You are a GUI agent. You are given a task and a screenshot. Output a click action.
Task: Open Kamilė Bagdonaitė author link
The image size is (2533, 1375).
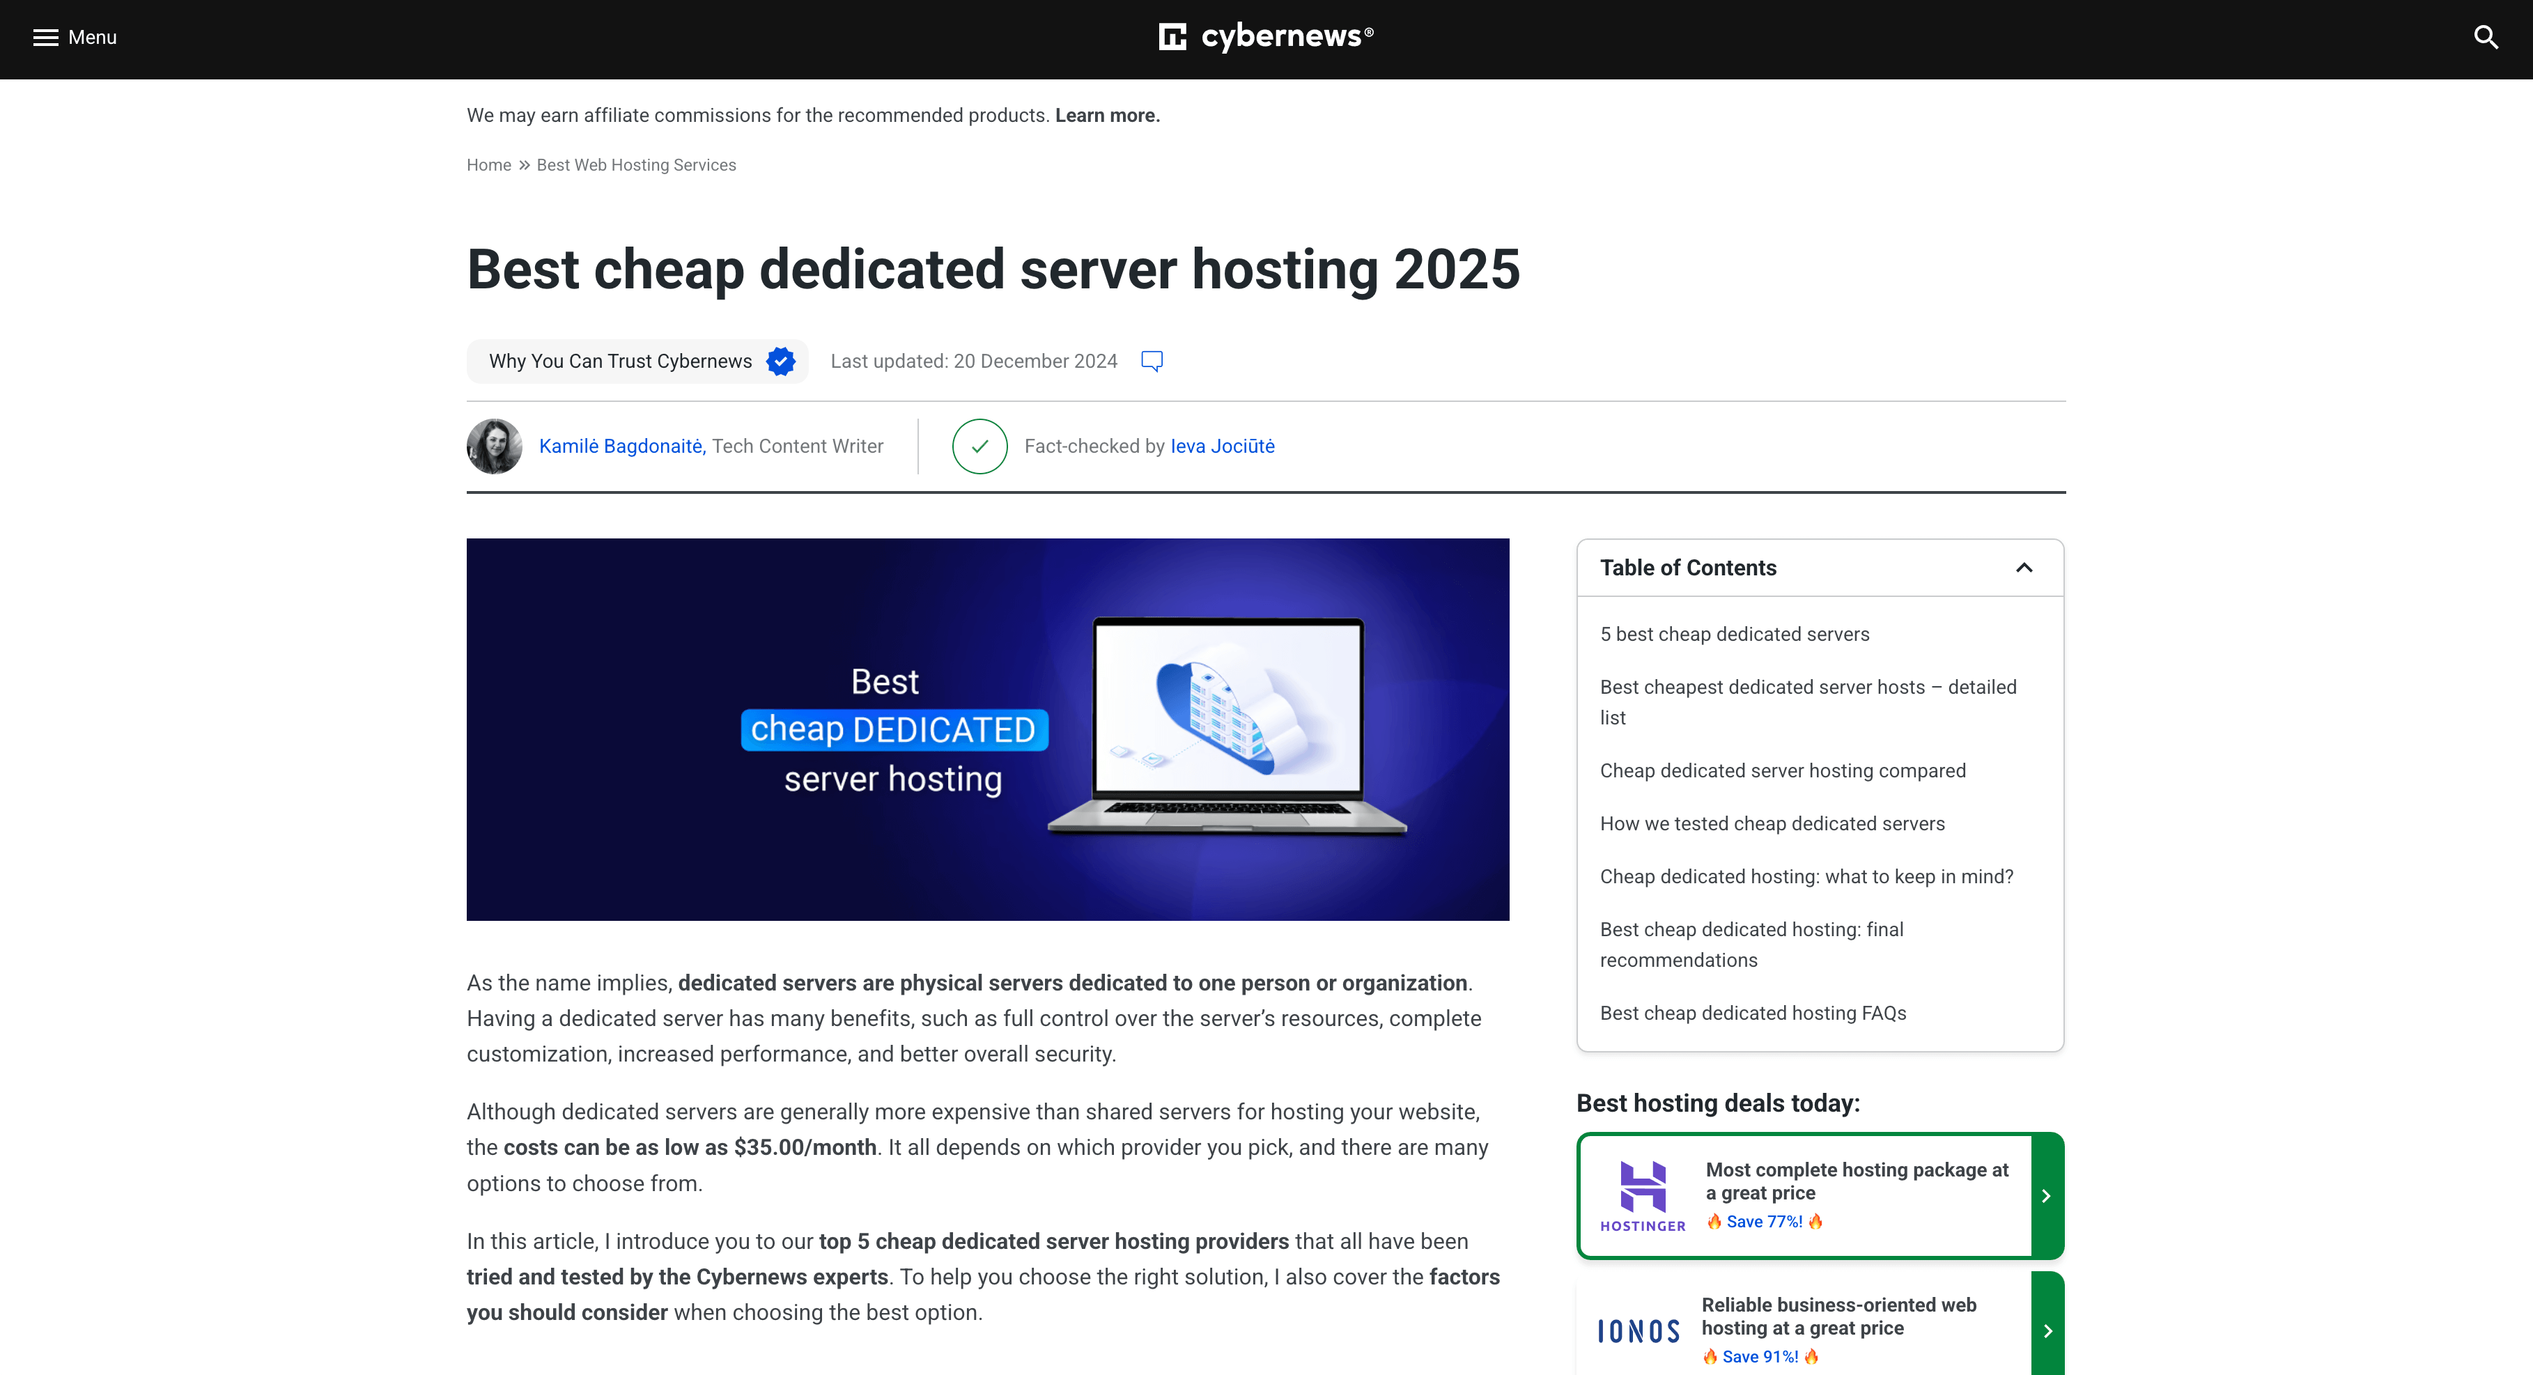click(x=622, y=446)
